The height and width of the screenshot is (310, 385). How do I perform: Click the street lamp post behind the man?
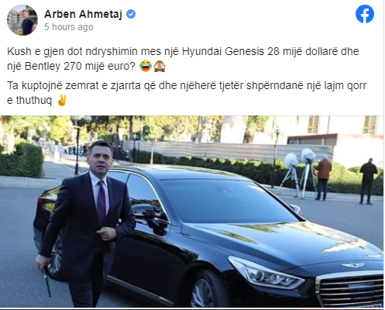(77, 145)
